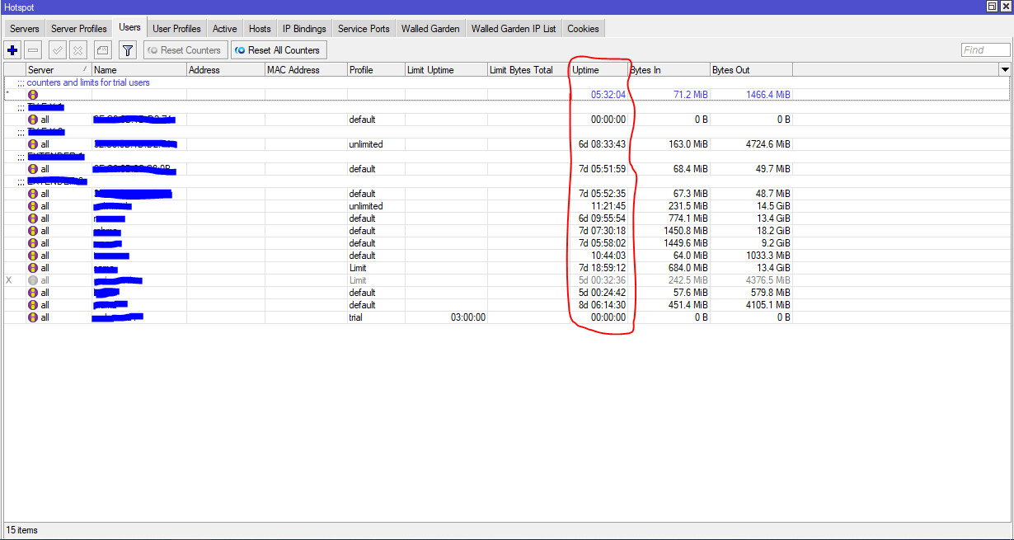Click the Bytes Out column header
Viewport: 1014px width, 540px height.
(x=750, y=70)
